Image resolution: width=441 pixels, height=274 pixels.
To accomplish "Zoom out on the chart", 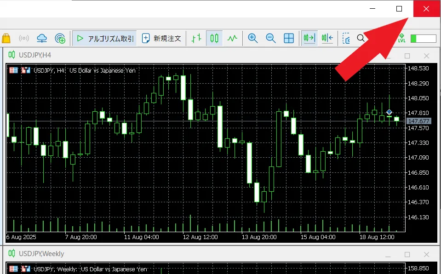I will click(x=270, y=38).
